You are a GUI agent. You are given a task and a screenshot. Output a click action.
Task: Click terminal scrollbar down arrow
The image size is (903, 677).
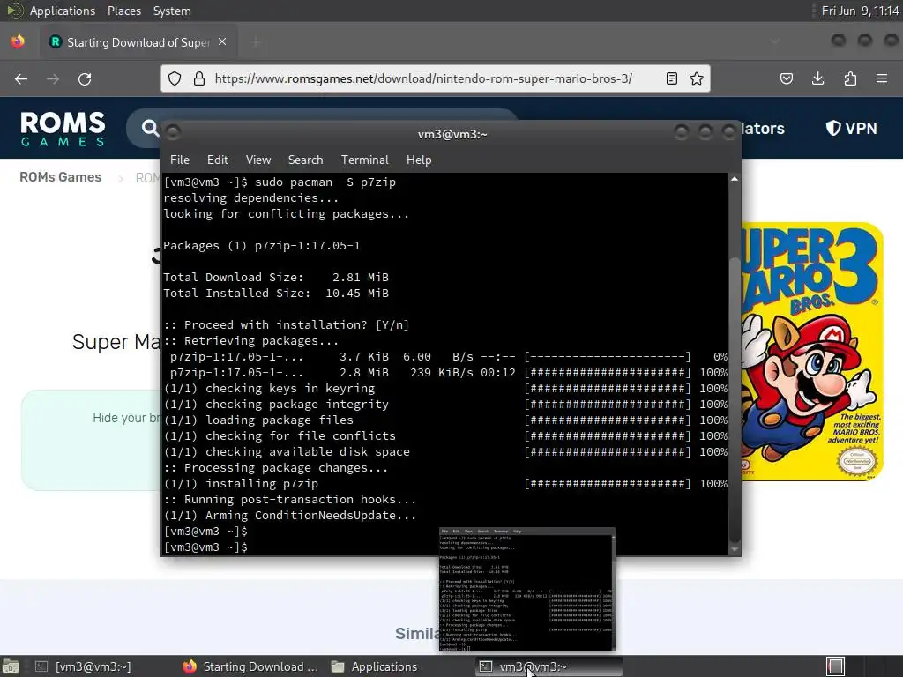(x=735, y=550)
